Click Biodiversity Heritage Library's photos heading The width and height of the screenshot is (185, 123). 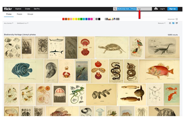coord(20,35)
